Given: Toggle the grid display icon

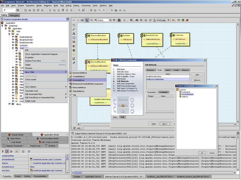Looking at the screenshot, I should click(119, 20).
